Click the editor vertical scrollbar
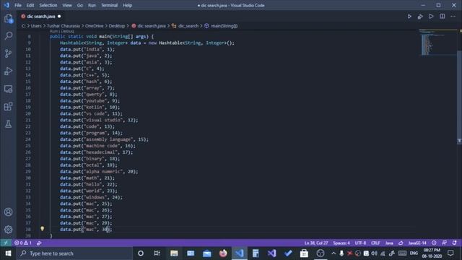The image size is (462, 260). [459, 97]
